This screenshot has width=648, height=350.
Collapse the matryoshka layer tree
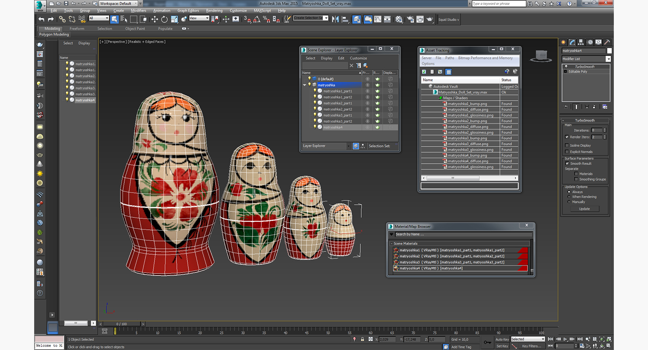(305, 85)
